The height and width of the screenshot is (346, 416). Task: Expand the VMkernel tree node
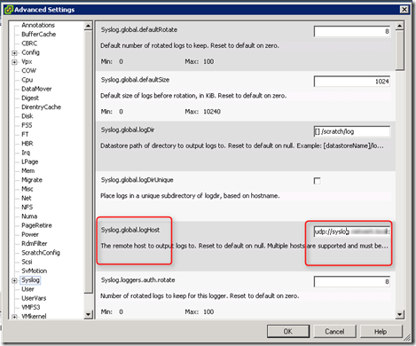pyautogui.click(x=14, y=317)
